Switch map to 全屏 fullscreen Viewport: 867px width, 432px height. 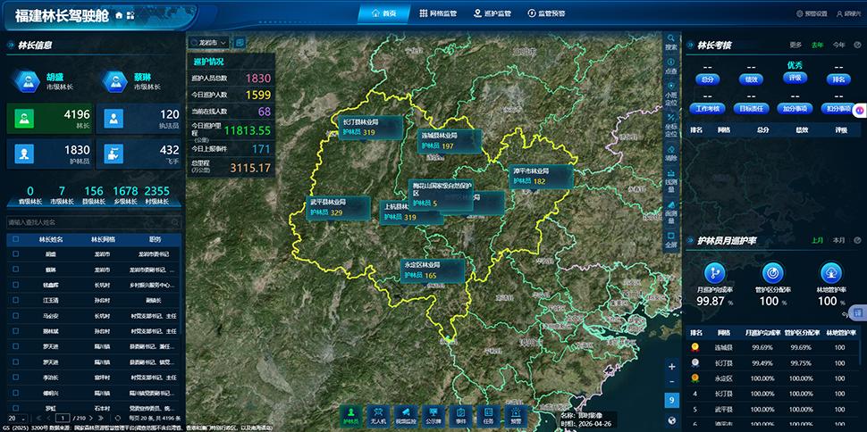tap(671, 240)
